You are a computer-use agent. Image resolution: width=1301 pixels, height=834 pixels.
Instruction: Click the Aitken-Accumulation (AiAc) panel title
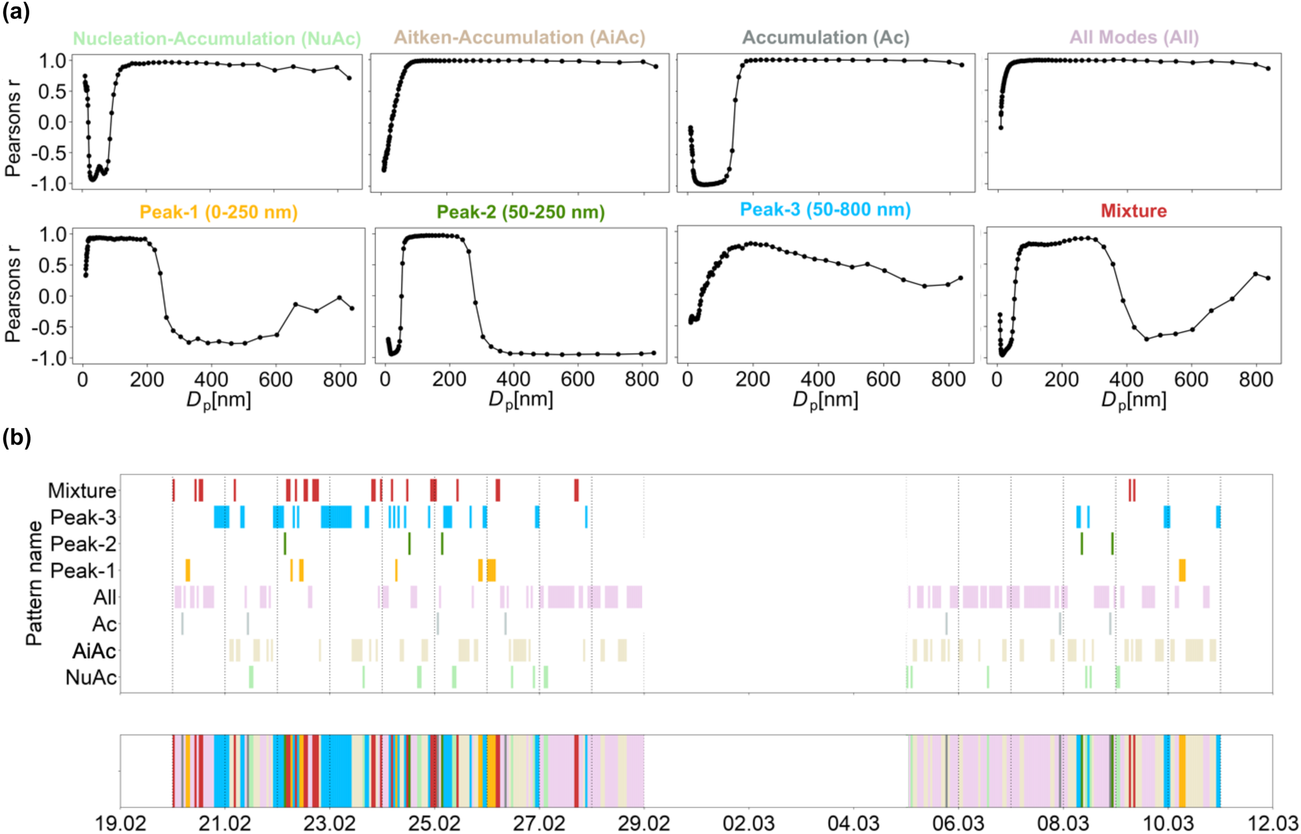520,37
